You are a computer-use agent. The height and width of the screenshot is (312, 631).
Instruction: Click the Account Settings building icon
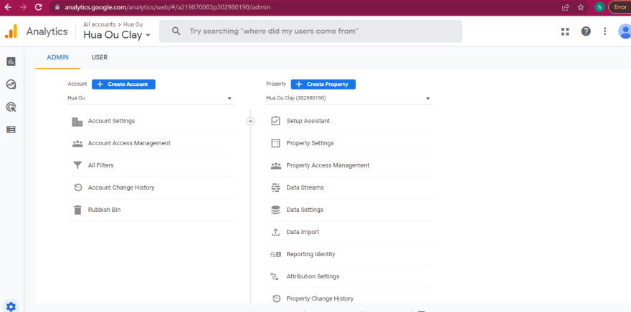pos(77,121)
